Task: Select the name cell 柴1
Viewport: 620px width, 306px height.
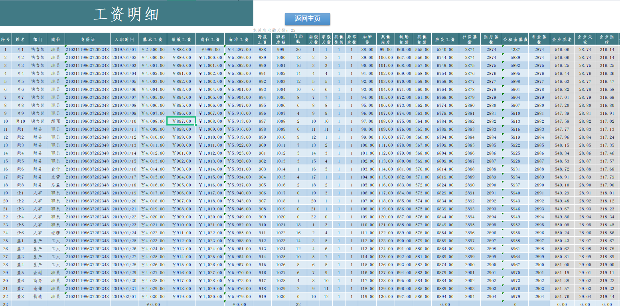Action: click(x=20, y=129)
